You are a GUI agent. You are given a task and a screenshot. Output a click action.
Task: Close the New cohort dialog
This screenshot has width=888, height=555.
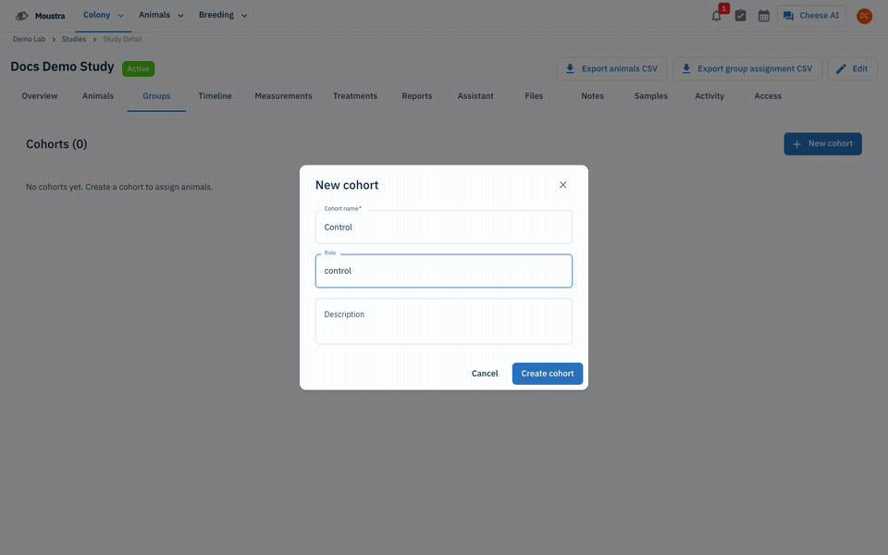tap(563, 185)
